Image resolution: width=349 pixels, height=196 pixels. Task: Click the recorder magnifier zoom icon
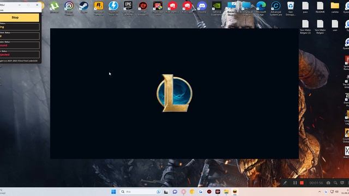[x=335, y=183]
